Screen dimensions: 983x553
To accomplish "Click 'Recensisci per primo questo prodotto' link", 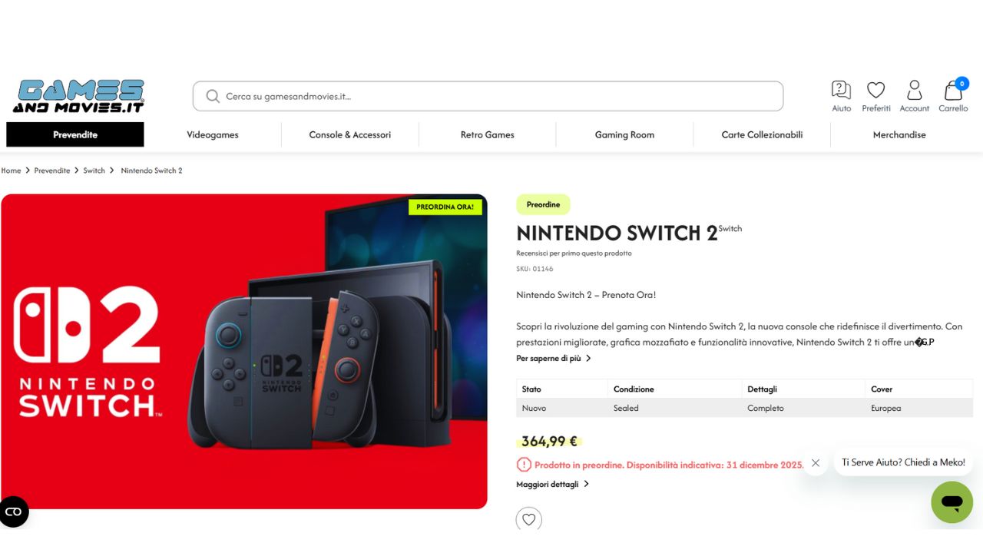I will (574, 253).
